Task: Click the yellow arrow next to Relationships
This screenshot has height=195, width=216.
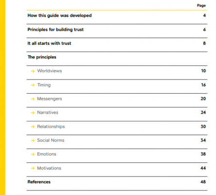Action: pyautogui.click(x=33, y=127)
